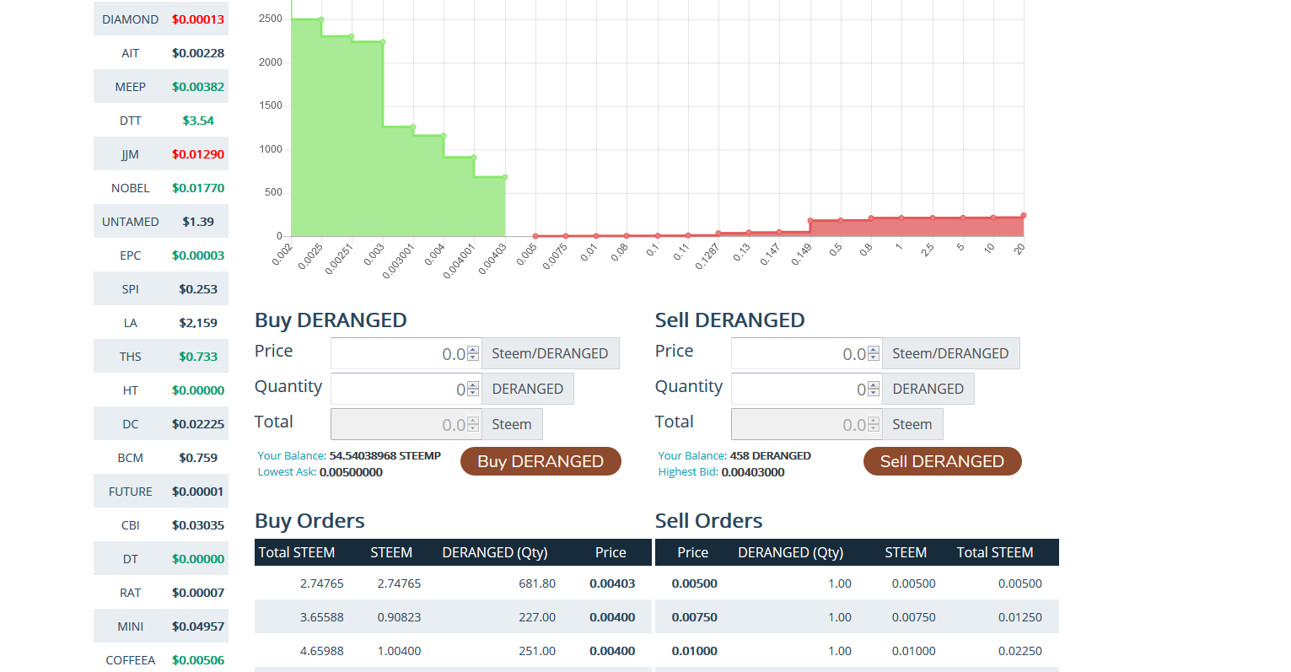
Task: Click Sell Orders Price column header
Action: click(x=693, y=552)
